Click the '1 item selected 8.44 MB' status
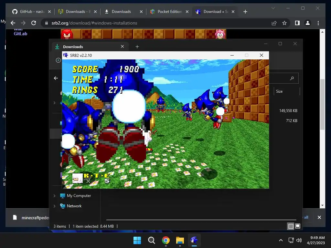This screenshot has height=248, width=331. [93, 226]
